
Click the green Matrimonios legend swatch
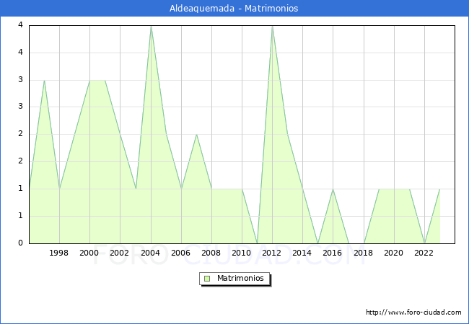click(x=207, y=279)
